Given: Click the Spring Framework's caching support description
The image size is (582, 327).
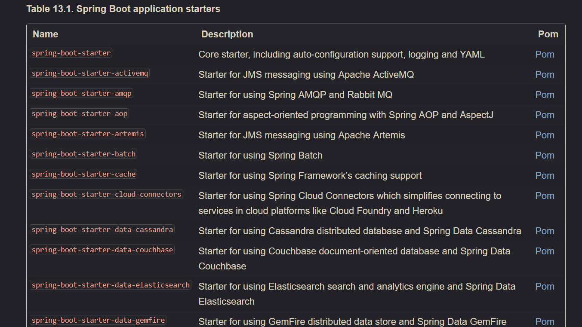Looking at the screenshot, I should coord(310,176).
